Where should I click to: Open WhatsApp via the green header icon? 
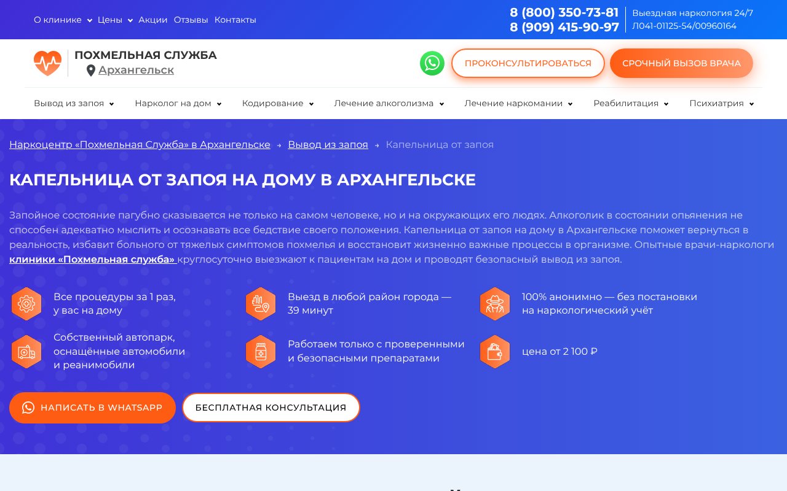432,63
